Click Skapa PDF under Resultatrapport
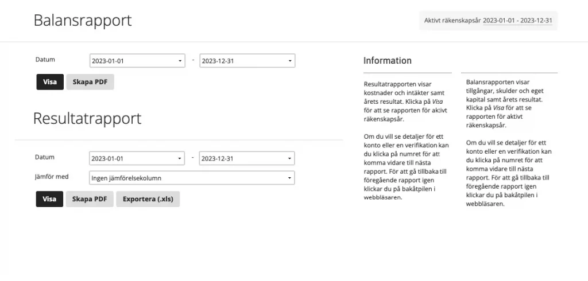Viewport: 588px width, 281px height. (x=90, y=199)
